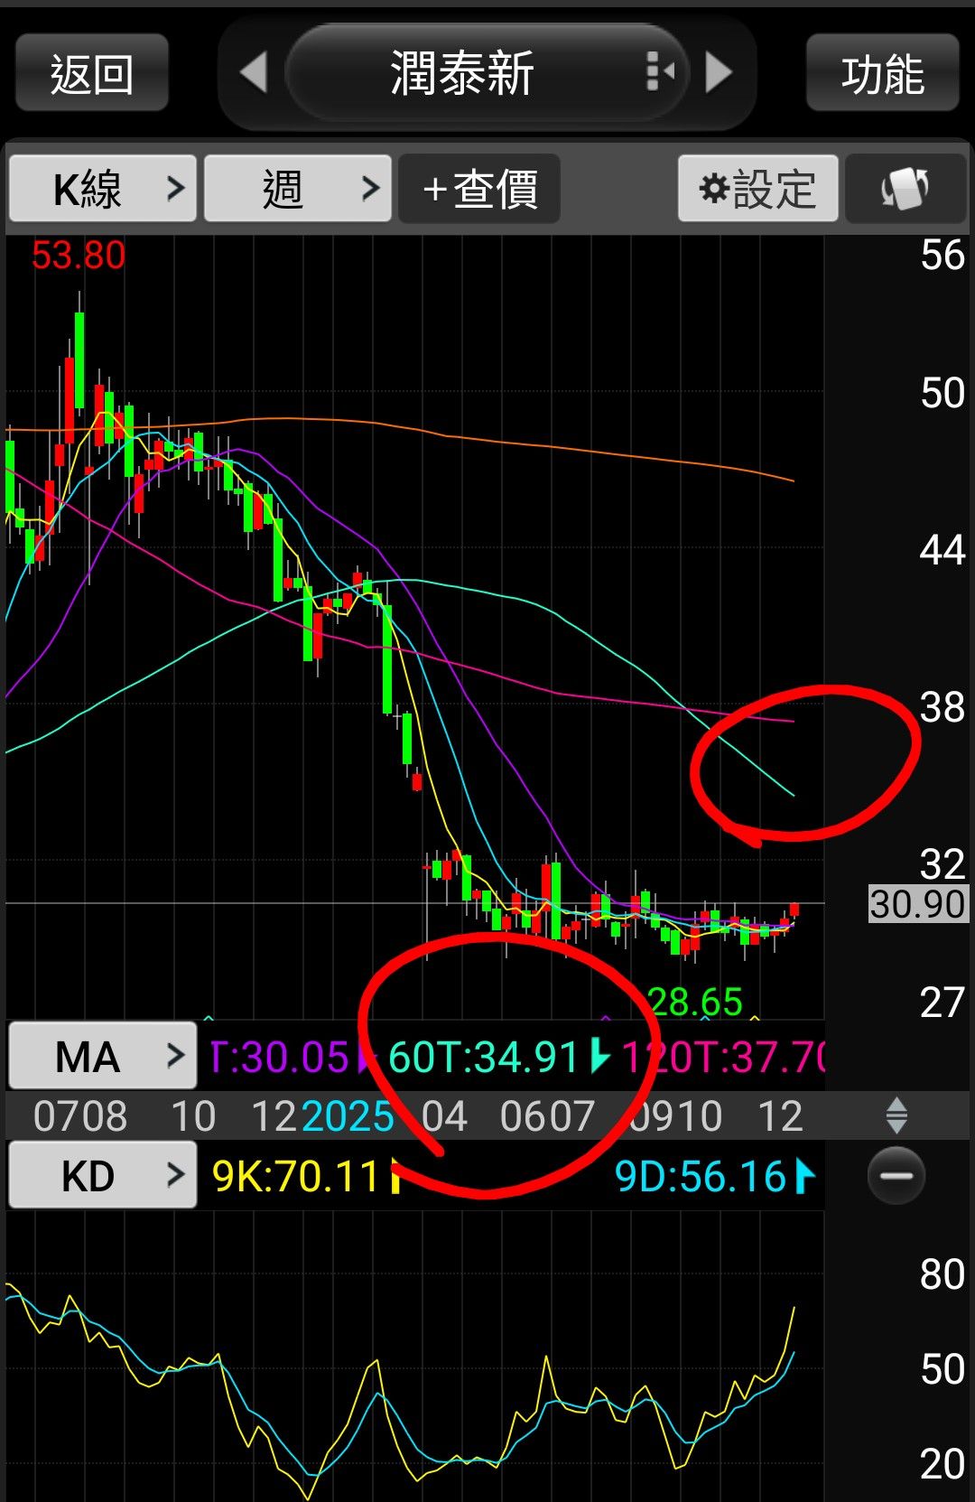Select the 120T:37.70 moving average value
Image resolution: width=975 pixels, height=1502 pixels.
point(724,1057)
